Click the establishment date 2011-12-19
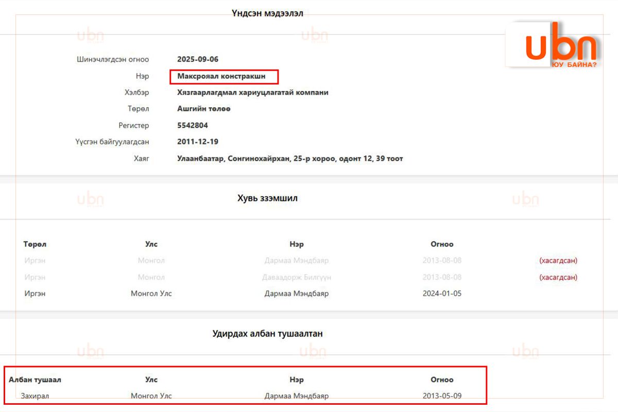This screenshot has height=412, width=618. tap(198, 142)
